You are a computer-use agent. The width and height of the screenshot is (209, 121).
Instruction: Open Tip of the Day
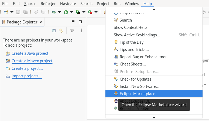tap(154, 42)
